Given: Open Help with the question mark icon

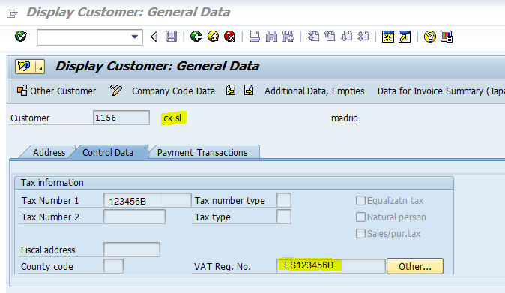Looking at the screenshot, I should pyautogui.click(x=429, y=37).
